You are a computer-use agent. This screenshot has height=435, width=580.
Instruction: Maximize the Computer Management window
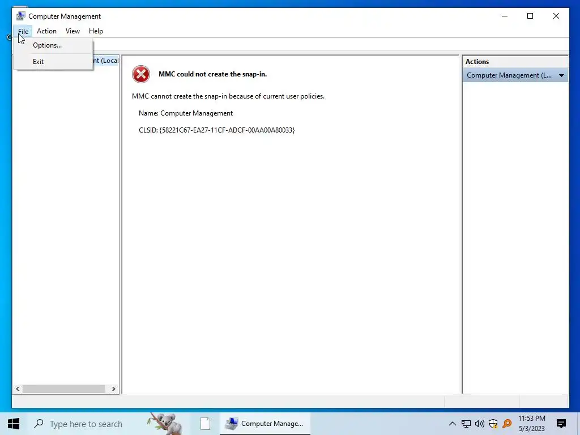click(x=530, y=16)
